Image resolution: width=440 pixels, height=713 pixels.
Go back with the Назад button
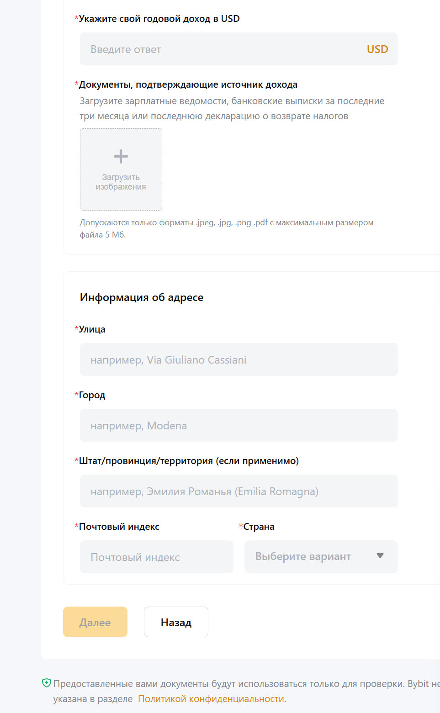click(x=176, y=622)
